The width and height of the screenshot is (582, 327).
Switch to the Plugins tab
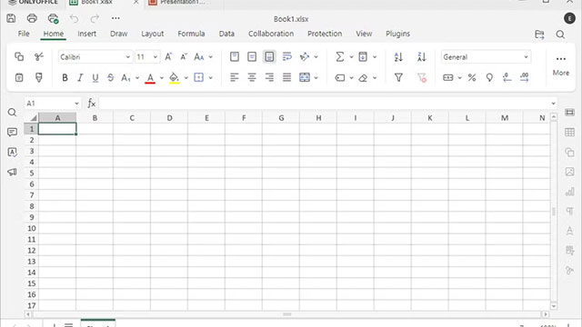tap(397, 34)
